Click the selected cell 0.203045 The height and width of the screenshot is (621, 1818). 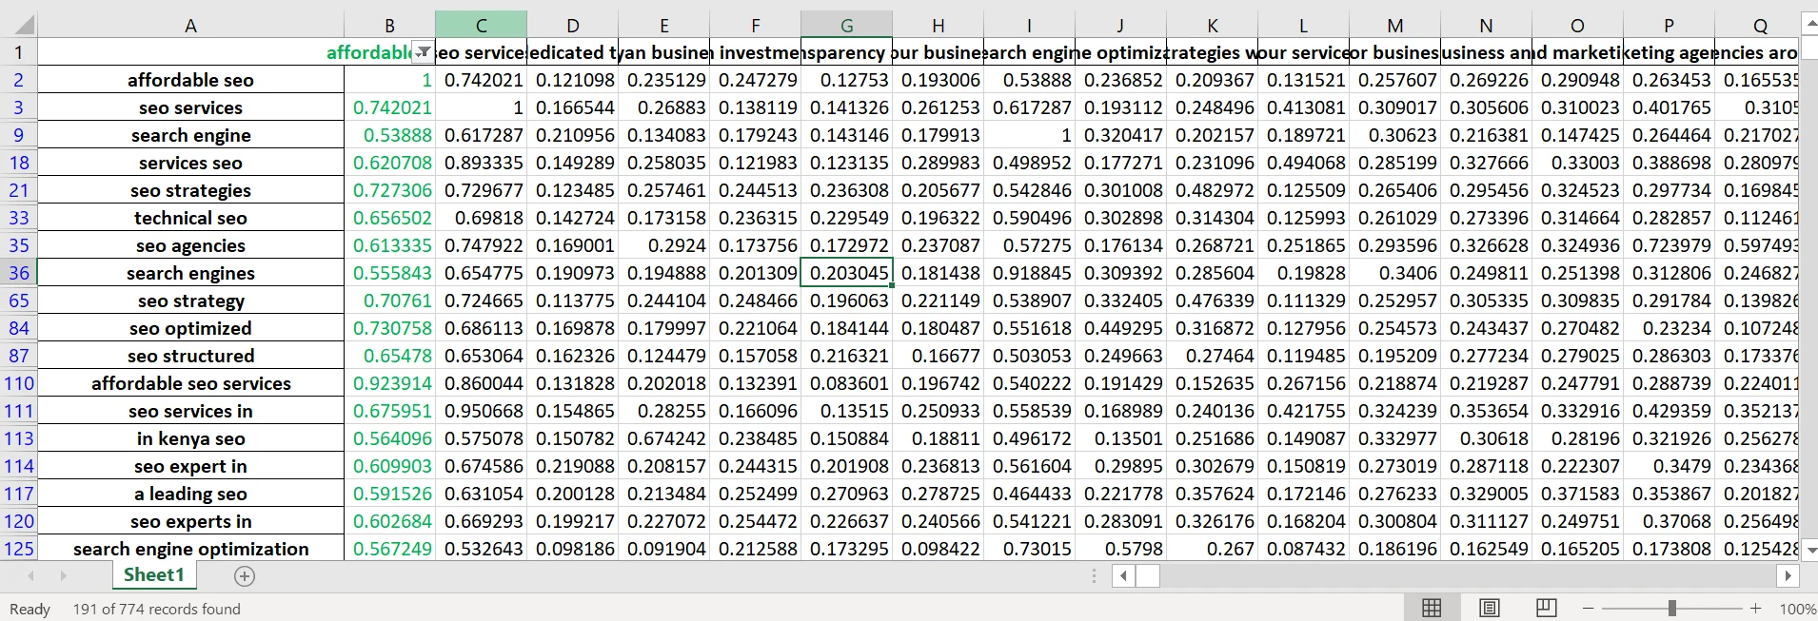tap(846, 273)
